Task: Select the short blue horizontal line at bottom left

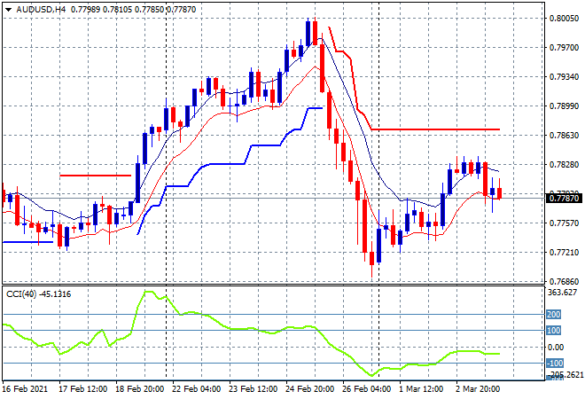Action: click(28, 242)
